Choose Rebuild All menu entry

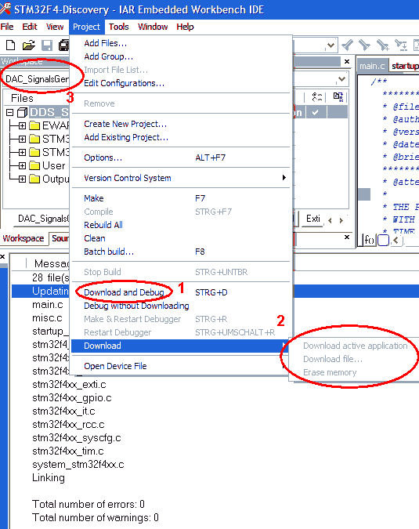point(181,225)
